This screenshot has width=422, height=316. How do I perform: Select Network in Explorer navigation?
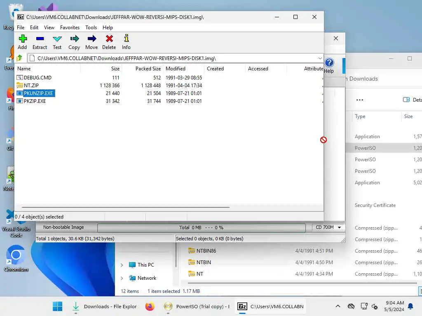147,278
